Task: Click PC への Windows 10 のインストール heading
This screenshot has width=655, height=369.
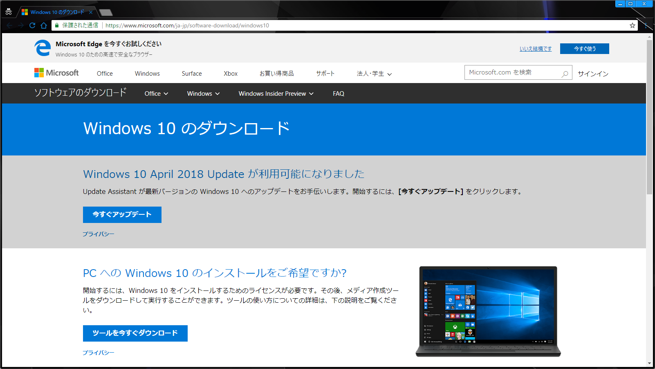Action: click(x=215, y=273)
